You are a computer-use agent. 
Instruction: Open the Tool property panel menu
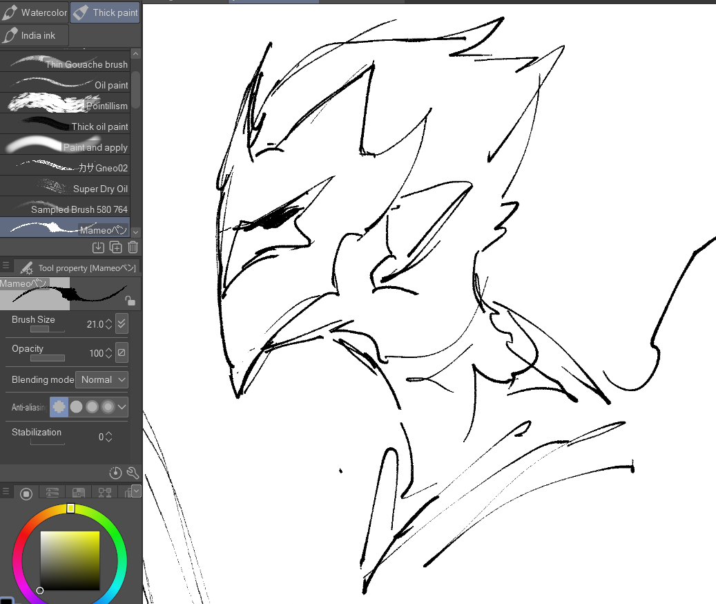click(6, 266)
